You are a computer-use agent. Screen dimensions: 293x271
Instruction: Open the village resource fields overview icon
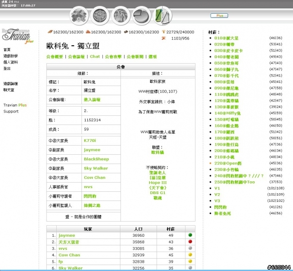[79, 16]
